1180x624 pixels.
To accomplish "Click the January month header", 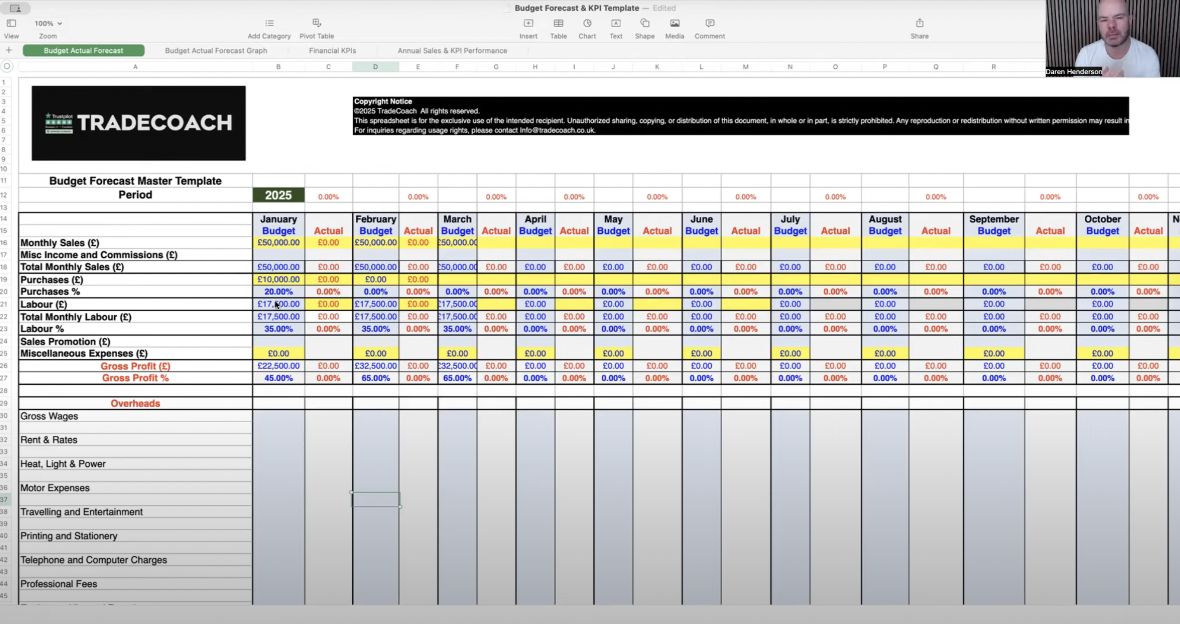I will pyautogui.click(x=278, y=219).
